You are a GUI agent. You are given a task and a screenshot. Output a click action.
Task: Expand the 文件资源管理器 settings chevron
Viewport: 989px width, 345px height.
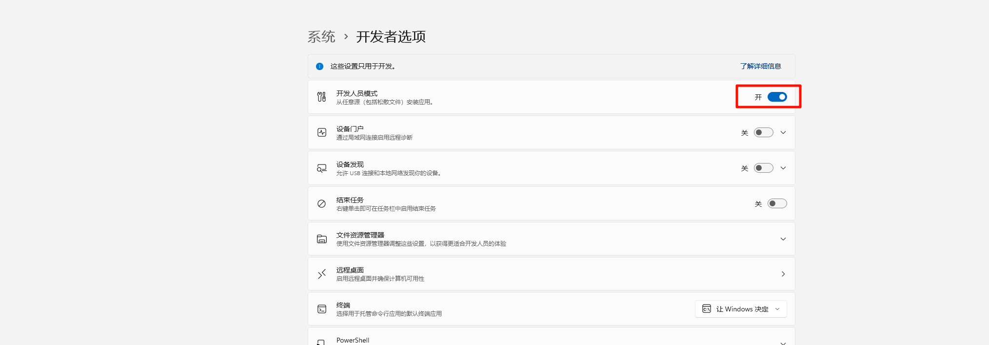783,239
